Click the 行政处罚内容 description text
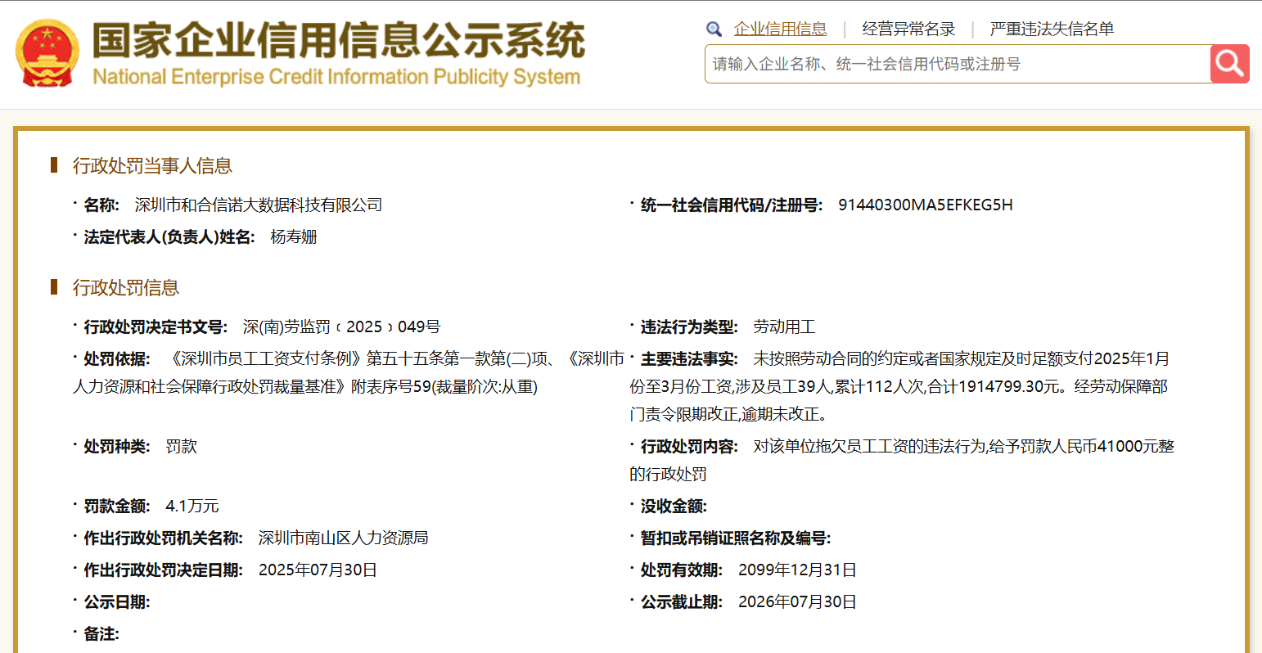The height and width of the screenshot is (653, 1262). point(902,460)
